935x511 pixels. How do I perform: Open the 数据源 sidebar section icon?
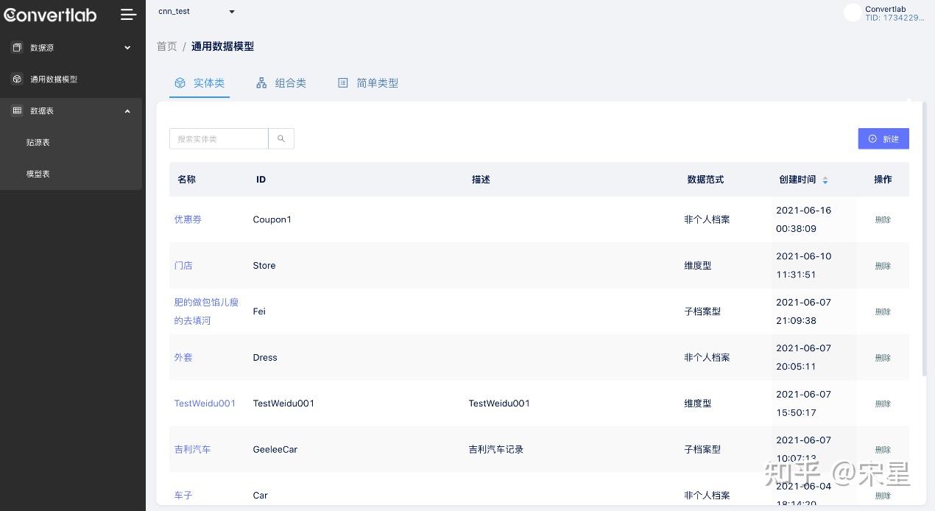coord(16,47)
